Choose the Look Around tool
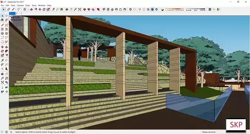The width and height of the screenshot is (250, 134). (6, 87)
